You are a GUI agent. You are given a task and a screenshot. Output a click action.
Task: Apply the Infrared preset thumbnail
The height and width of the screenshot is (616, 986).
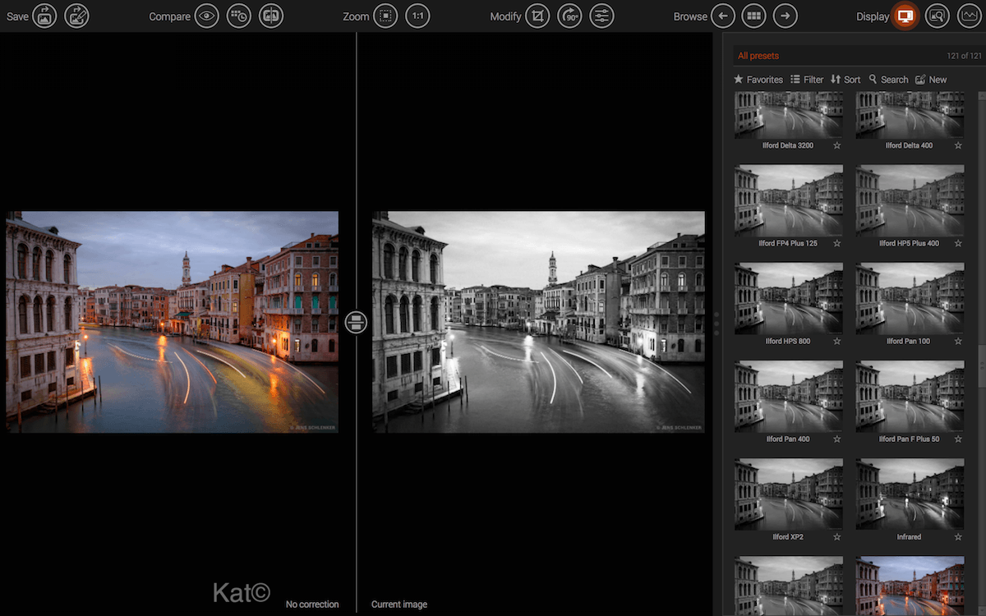click(910, 494)
